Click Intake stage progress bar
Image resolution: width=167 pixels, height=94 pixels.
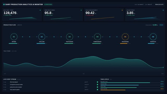point(14,43)
